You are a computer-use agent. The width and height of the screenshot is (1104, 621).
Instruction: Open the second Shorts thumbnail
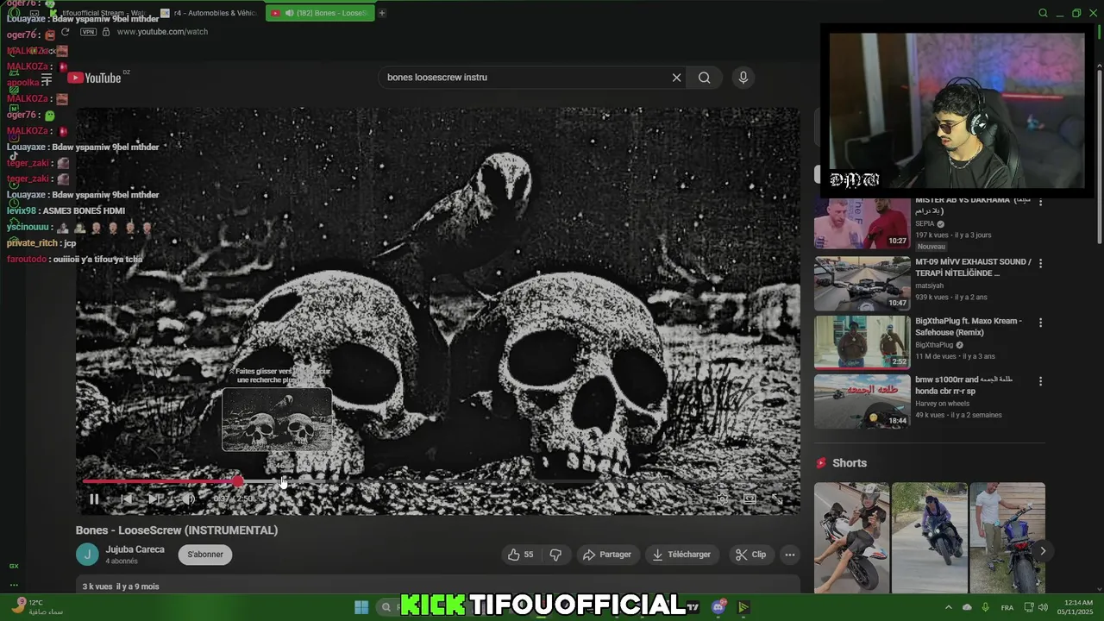click(x=929, y=538)
